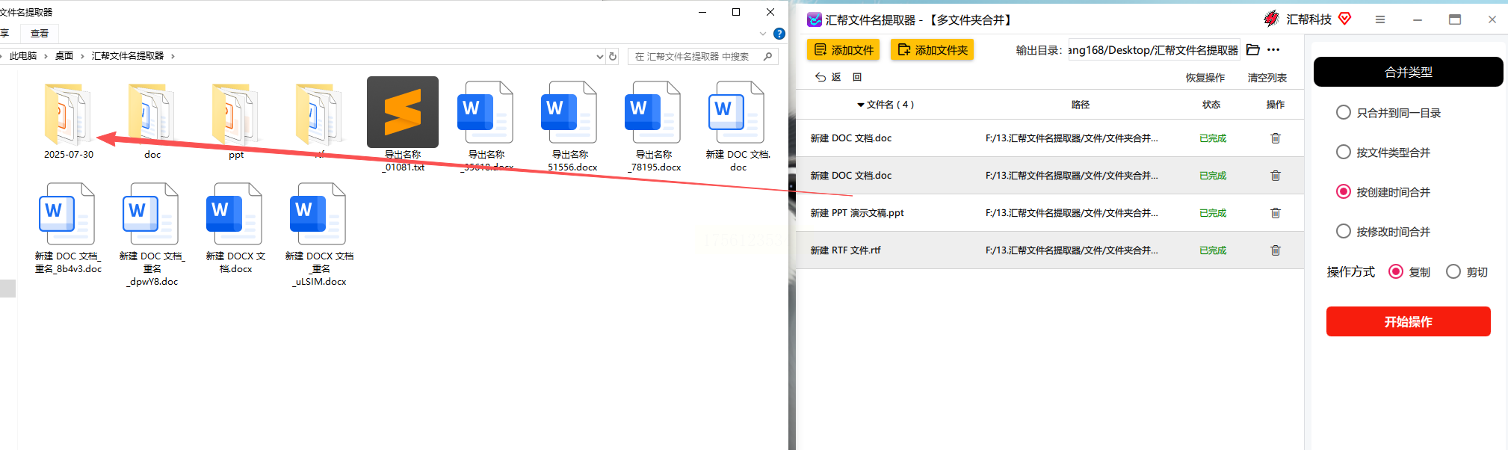1508x450 pixels.
Task: Open the hamburger menu in 汇帮 titlebar
Action: pos(1380,19)
